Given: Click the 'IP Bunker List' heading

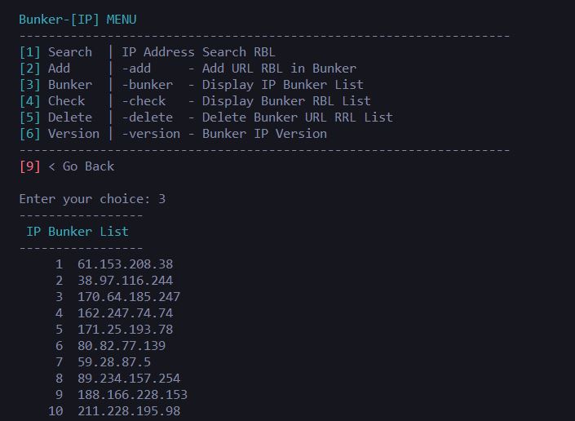Looking at the screenshot, I should click(x=77, y=232).
